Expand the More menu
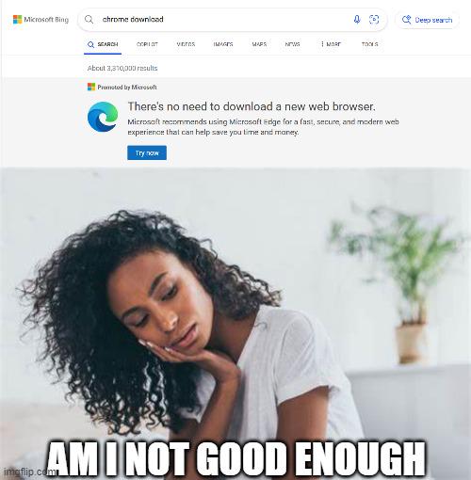The width and height of the screenshot is (471, 480). tap(331, 44)
